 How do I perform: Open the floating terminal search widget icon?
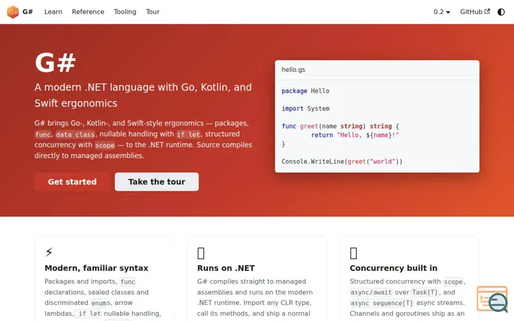[492, 299]
